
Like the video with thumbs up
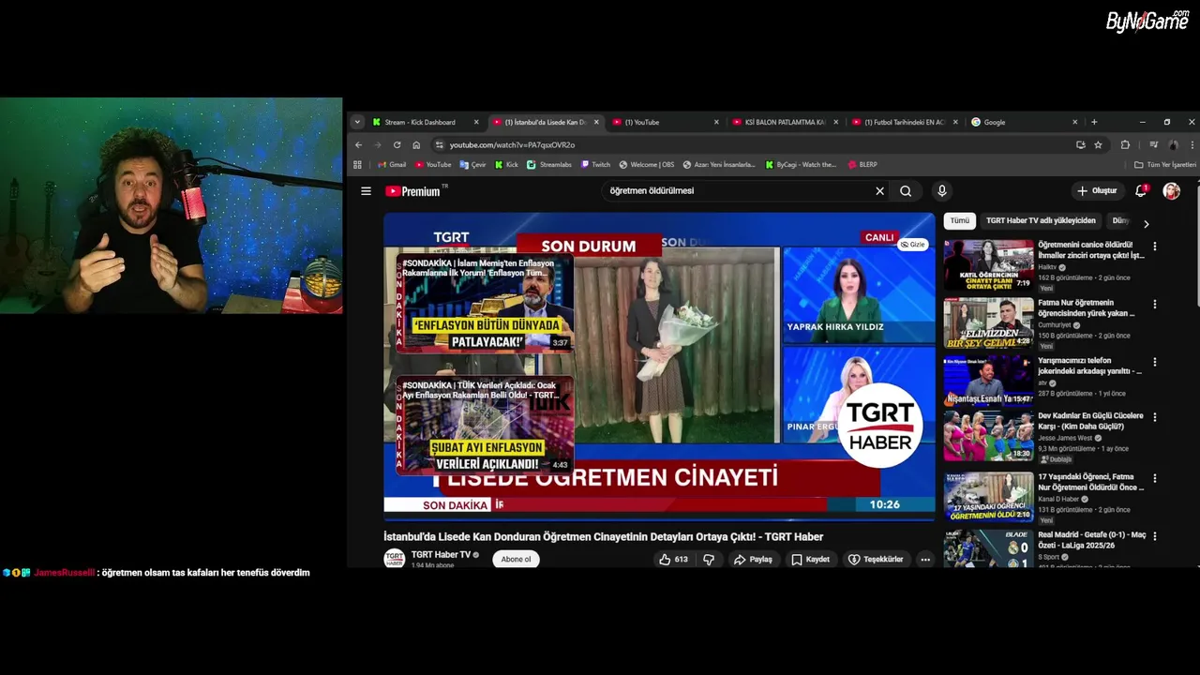(x=673, y=560)
